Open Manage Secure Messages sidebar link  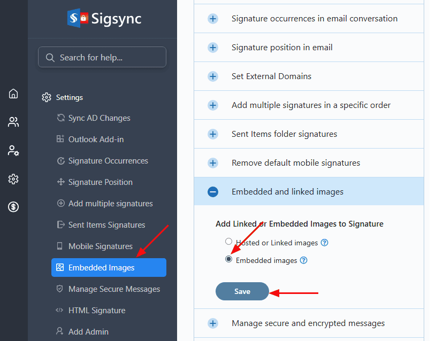(x=114, y=289)
